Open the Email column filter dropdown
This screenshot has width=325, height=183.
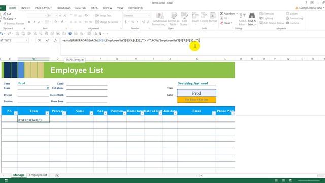coord(214,113)
